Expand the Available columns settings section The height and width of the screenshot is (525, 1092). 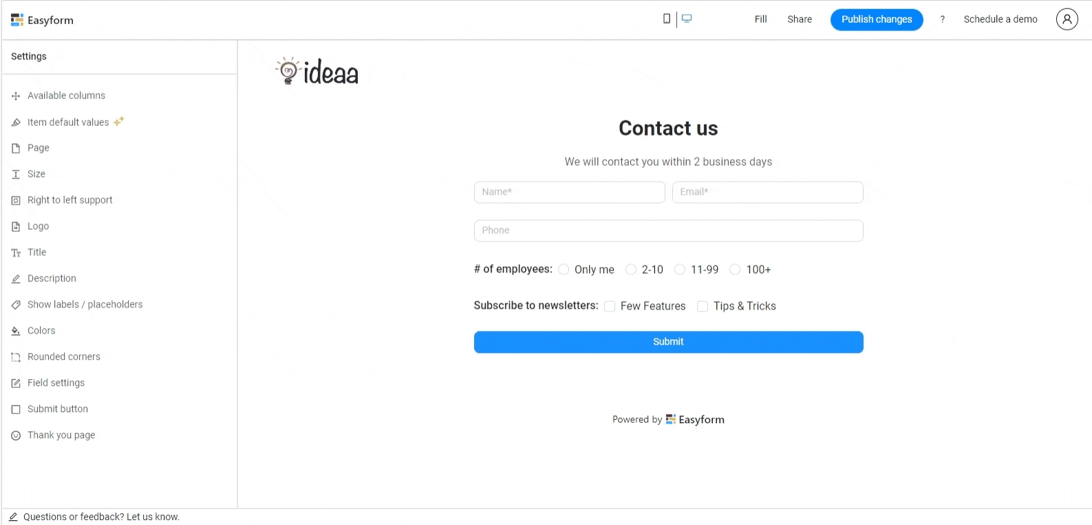coord(66,96)
